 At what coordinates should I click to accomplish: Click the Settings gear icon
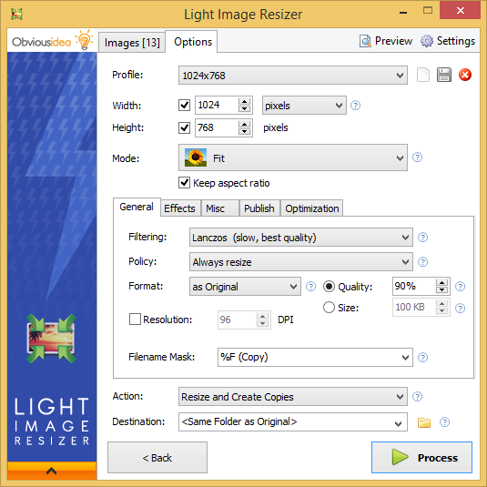click(x=427, y=41)
